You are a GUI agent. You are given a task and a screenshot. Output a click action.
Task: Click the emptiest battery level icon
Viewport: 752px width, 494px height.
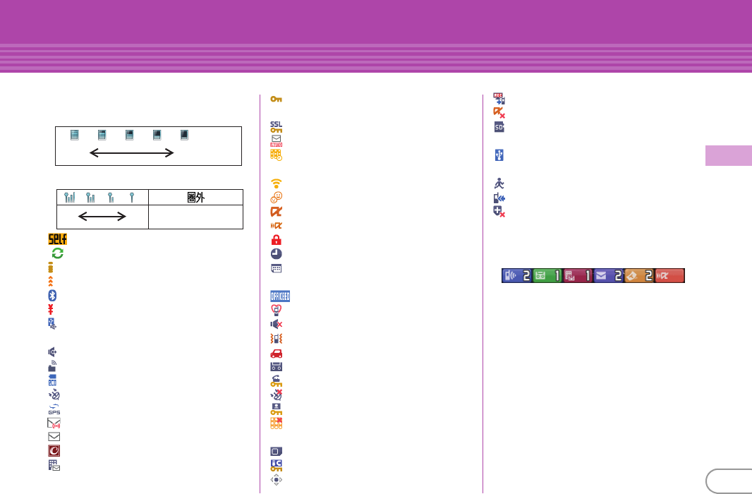pos(184,135)
